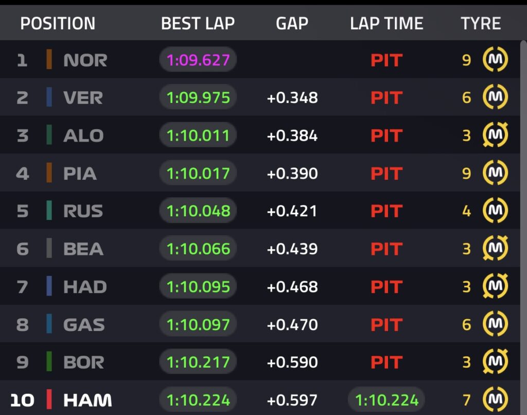The height and width of the screenshot is (415, 527).
Task: Select the BOR driver name
Action: [83, 362]
